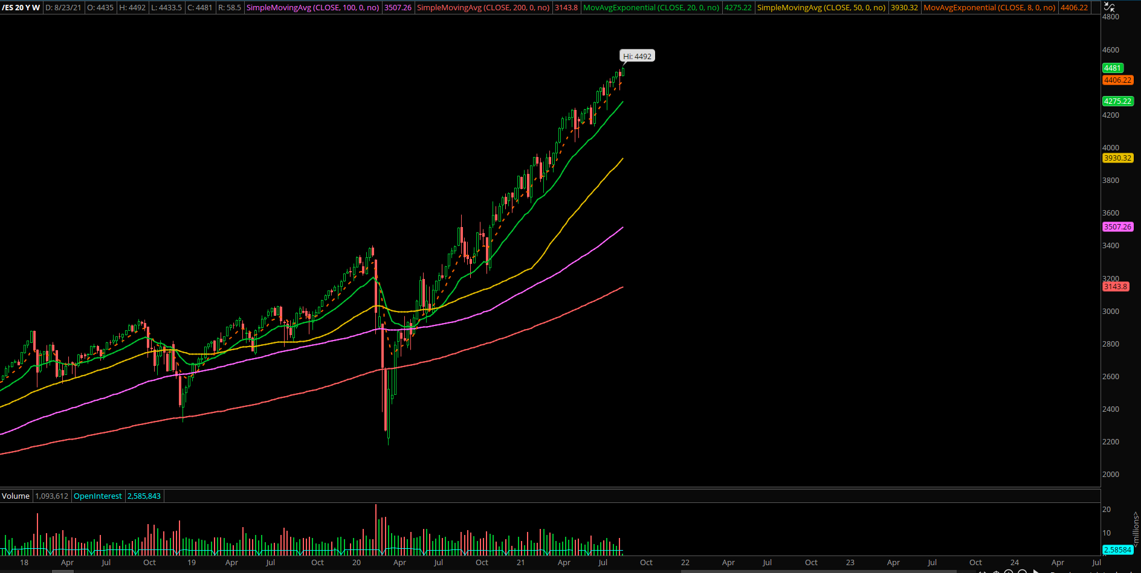Image resolution: width=1141 pixels, height=573 pixels.
Task: Click the open price O: 4435
Action: click(100, 8)
